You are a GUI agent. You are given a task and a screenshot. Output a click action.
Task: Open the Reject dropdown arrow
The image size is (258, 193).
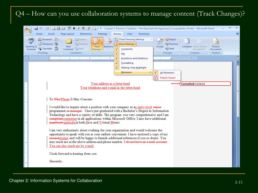click(177, 39)
